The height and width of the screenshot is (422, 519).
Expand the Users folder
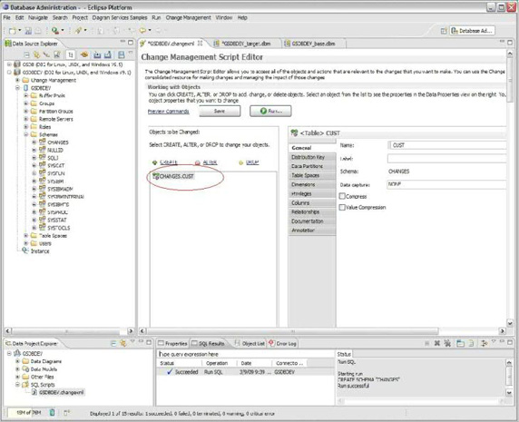pos(25,243)
